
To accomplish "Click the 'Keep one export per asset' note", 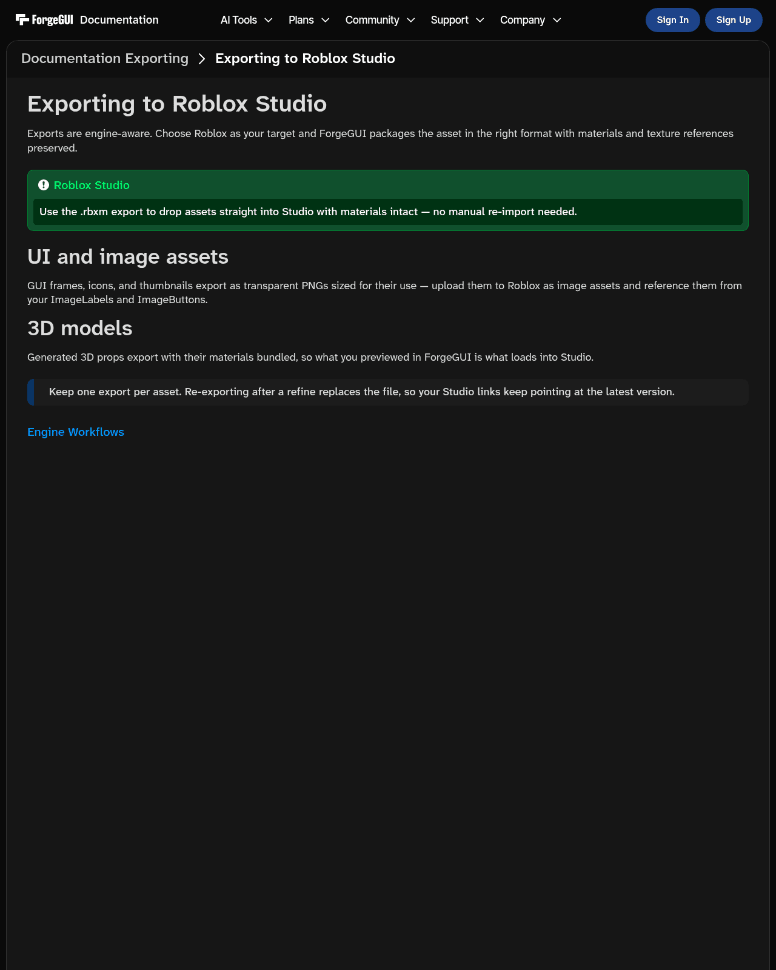I will pos(388,392).
